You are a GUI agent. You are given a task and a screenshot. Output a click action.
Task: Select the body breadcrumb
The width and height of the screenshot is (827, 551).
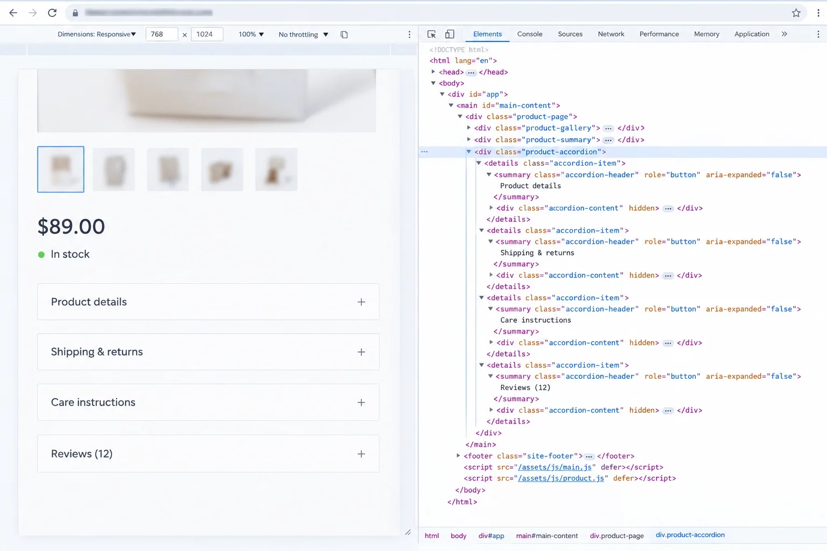(459, 536)
